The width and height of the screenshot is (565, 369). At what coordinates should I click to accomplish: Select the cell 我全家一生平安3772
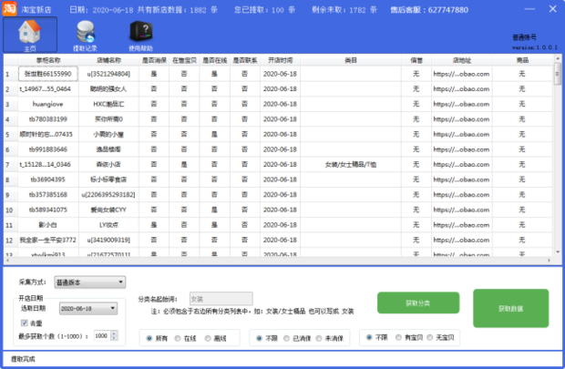point(48,240)
